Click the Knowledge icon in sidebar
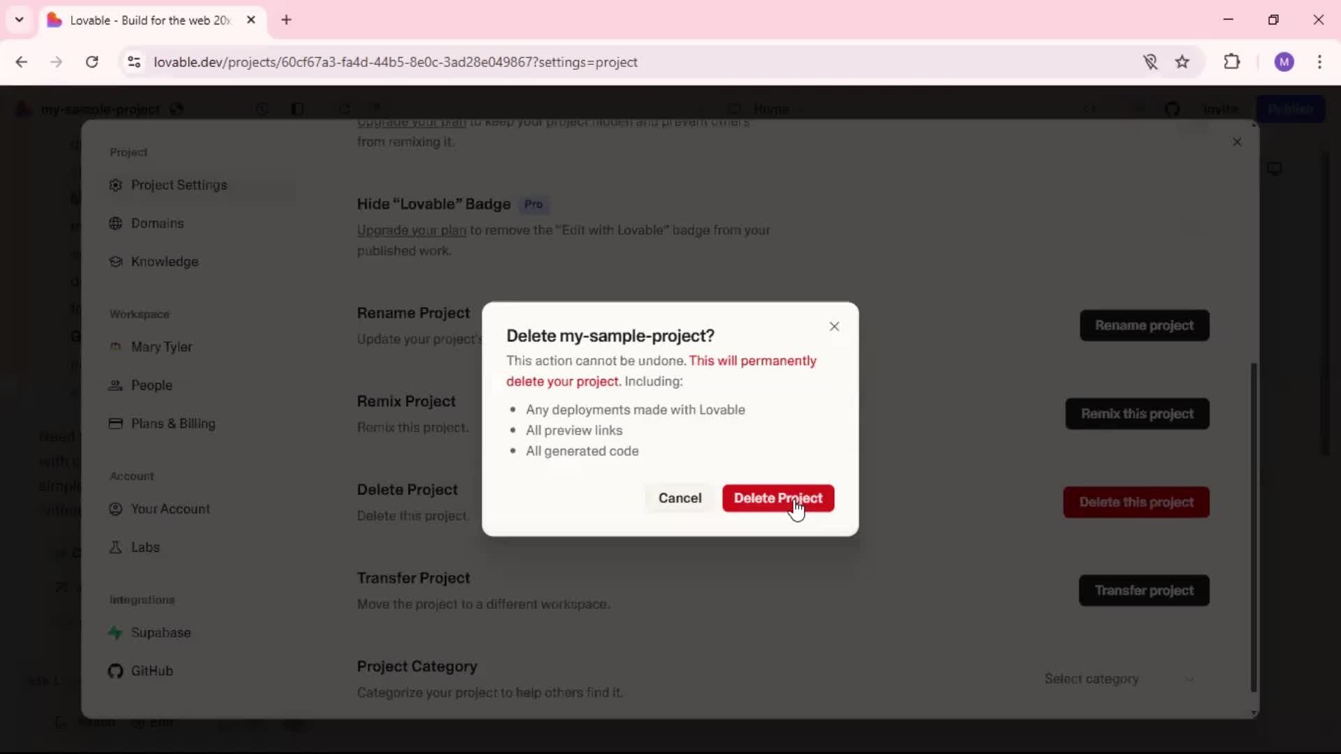The height and width of the screenshot is (754, 1341). coord(116,262)
